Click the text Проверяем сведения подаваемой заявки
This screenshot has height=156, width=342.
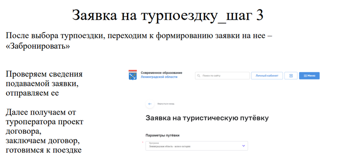click(44, 79)
